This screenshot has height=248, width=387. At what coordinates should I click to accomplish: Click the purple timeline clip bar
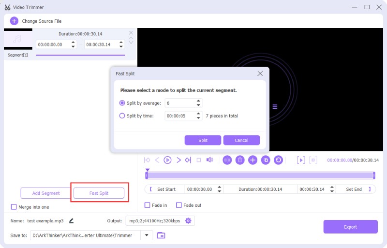click(x=260, y=175)
